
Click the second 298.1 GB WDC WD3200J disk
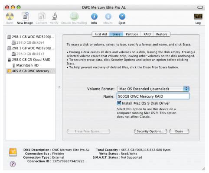click(31, 48)
